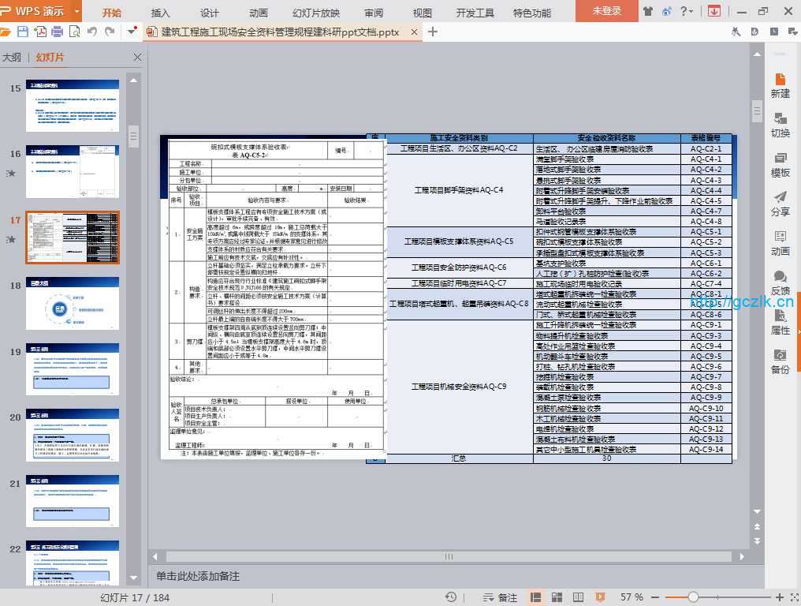Click the 未登录 login button

(607, 11)
